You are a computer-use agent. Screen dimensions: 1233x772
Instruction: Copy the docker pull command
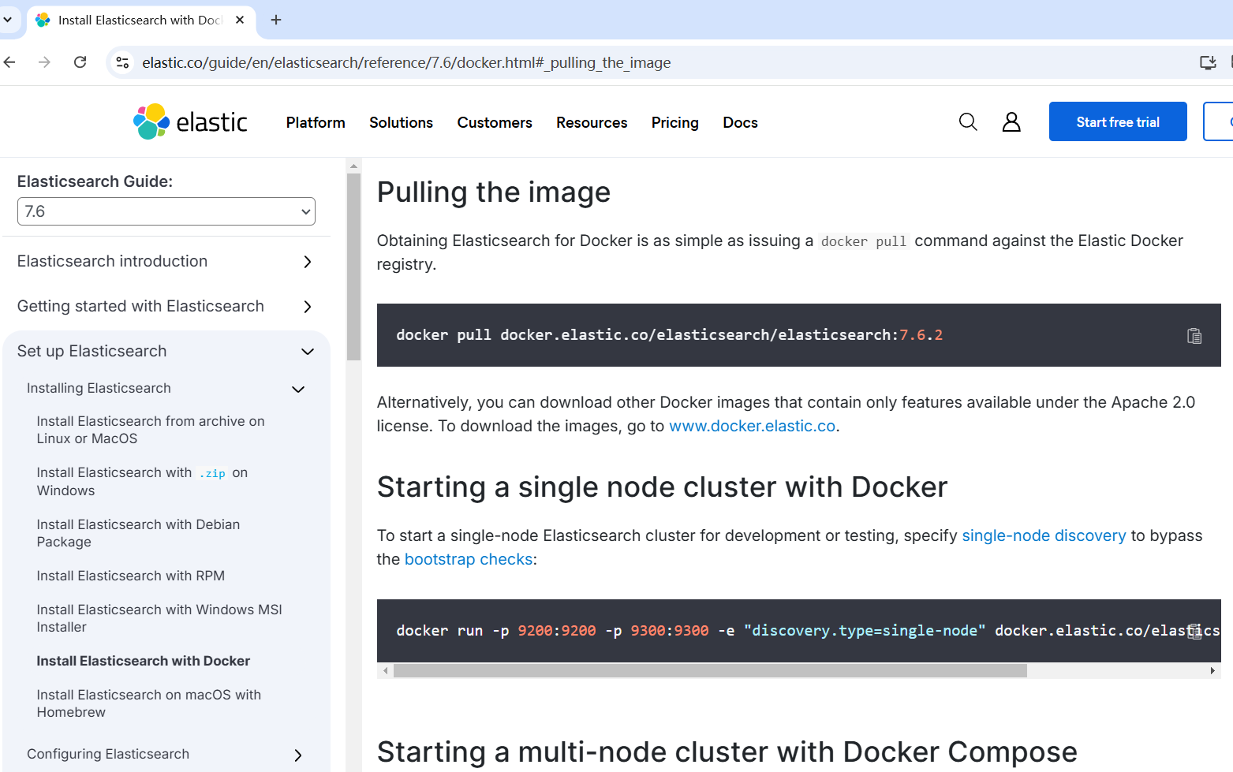[x=1194, y=336]
